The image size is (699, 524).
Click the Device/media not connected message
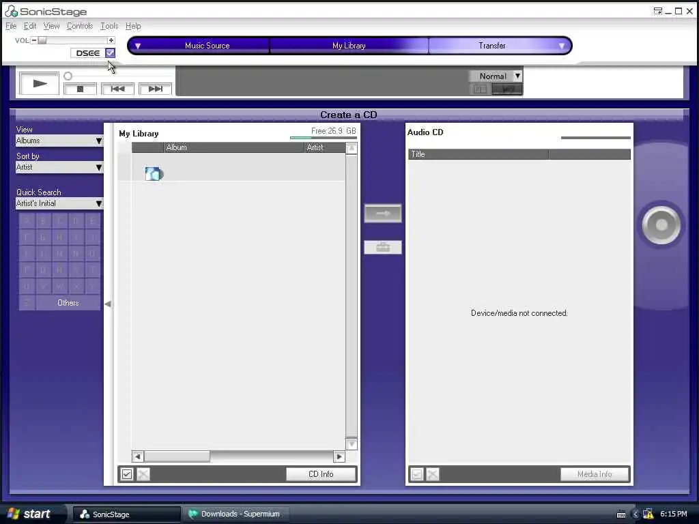[x=519, y=313]
